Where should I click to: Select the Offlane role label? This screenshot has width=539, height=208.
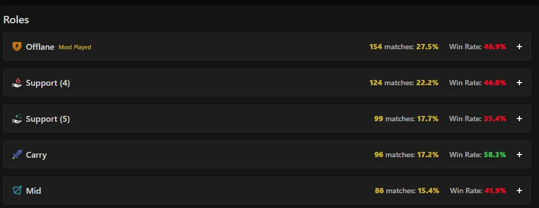[x=40, y=47]
